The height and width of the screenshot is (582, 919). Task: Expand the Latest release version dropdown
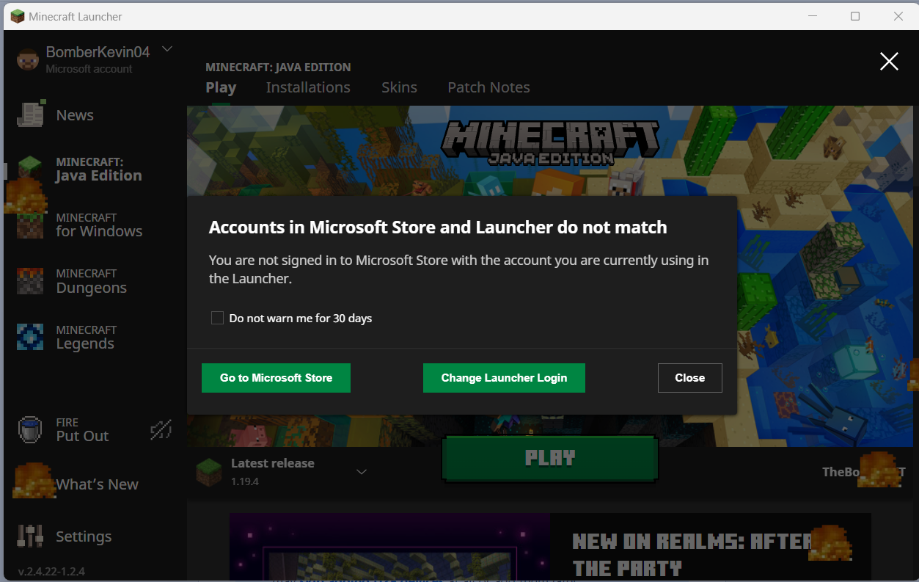pyautogui.click(x=362, y=472)
